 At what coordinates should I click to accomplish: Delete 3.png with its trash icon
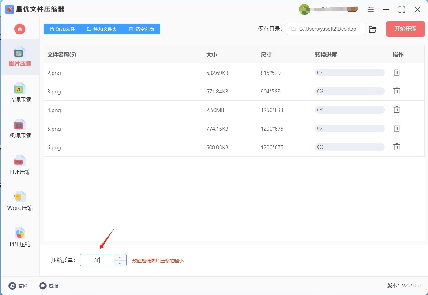coord(397,91)
